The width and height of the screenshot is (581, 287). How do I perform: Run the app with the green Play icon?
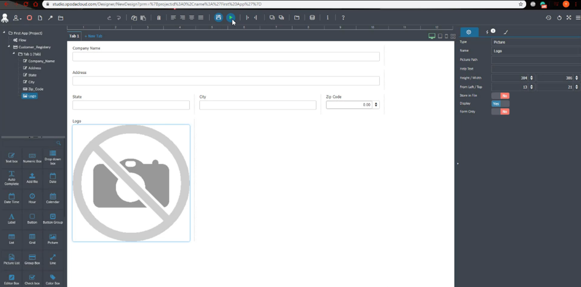click(x=231, y=17)
